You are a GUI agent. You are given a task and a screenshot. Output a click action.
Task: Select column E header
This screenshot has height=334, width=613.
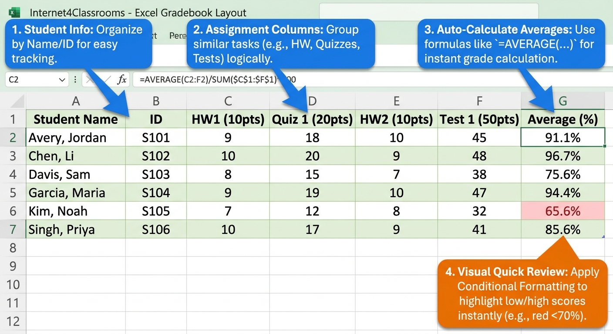(396, 101)
